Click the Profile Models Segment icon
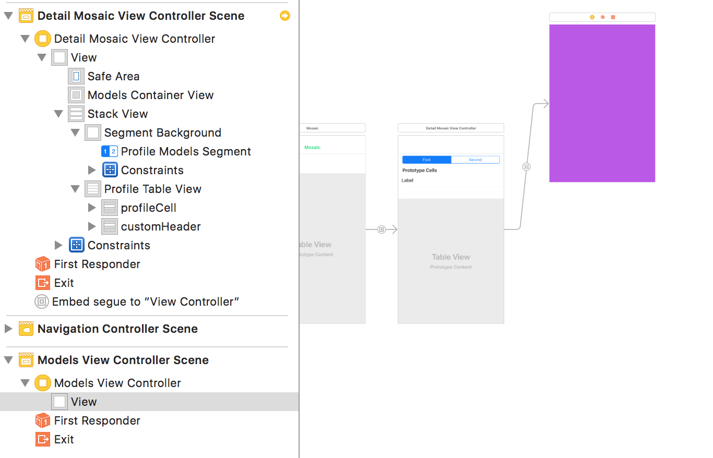Viewport: 713px width, 458px height. (110, 152)
